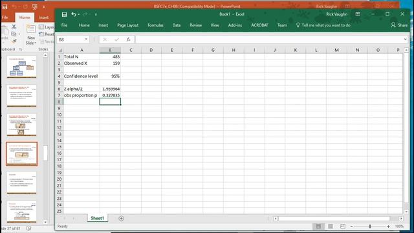This screenshot has height=233, width=414.
Task: Click the obs proportion p cell
Action: point(82,95)
